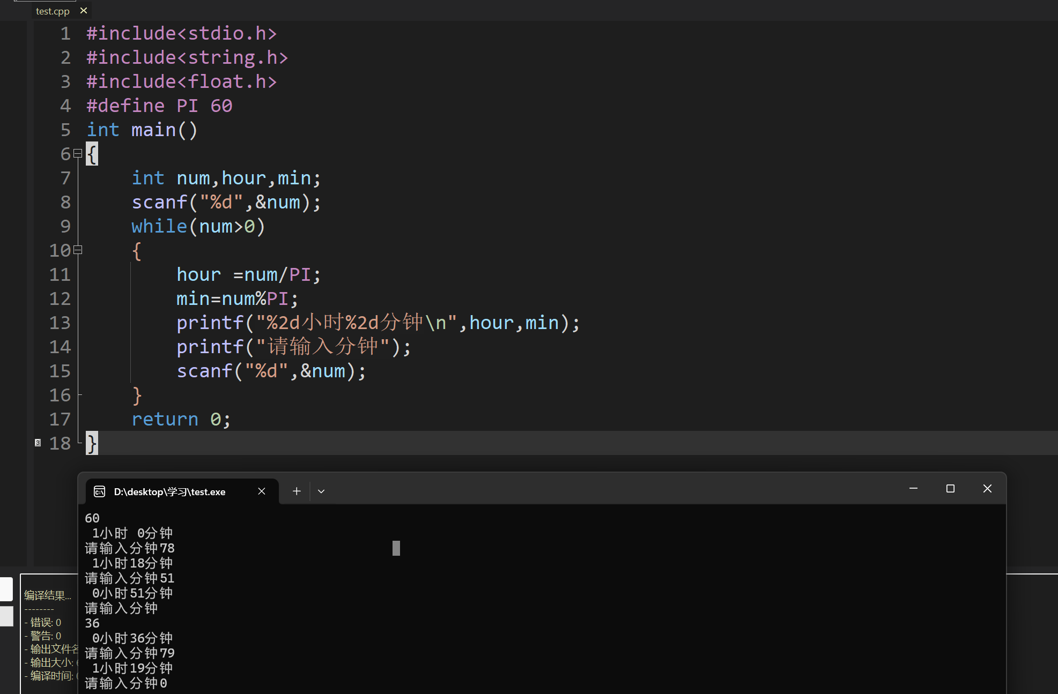The width and height of the screenshot is (1058, 694).
Task: Select the test.cpp file tab
Action: coord(53,11)
